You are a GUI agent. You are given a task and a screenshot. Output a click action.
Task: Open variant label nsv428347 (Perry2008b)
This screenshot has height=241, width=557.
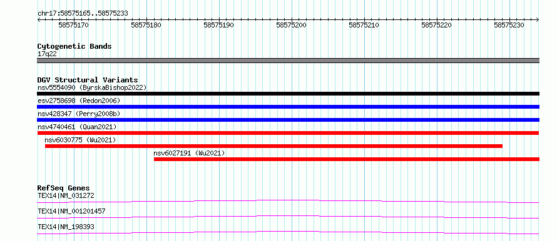(79, 114)
